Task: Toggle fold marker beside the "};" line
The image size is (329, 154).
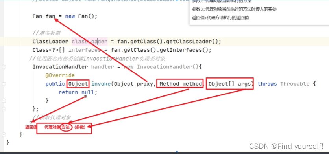Action: tap(4, 109)
